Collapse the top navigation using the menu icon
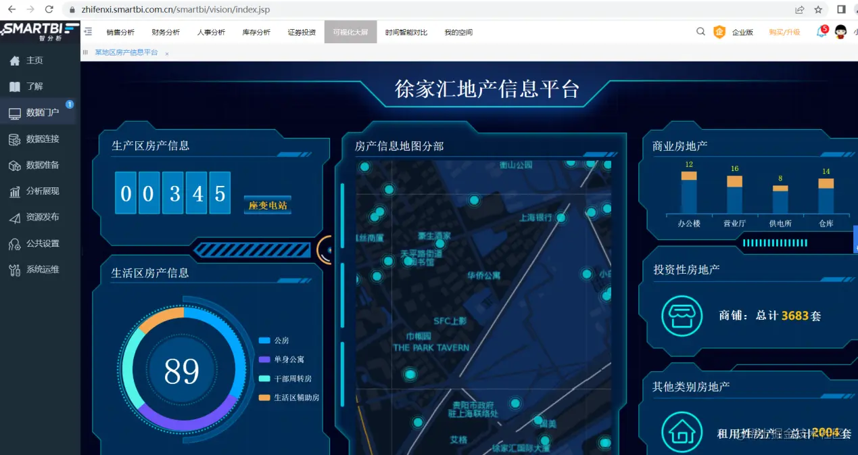The image size is (858, 455). click(87, 31)
